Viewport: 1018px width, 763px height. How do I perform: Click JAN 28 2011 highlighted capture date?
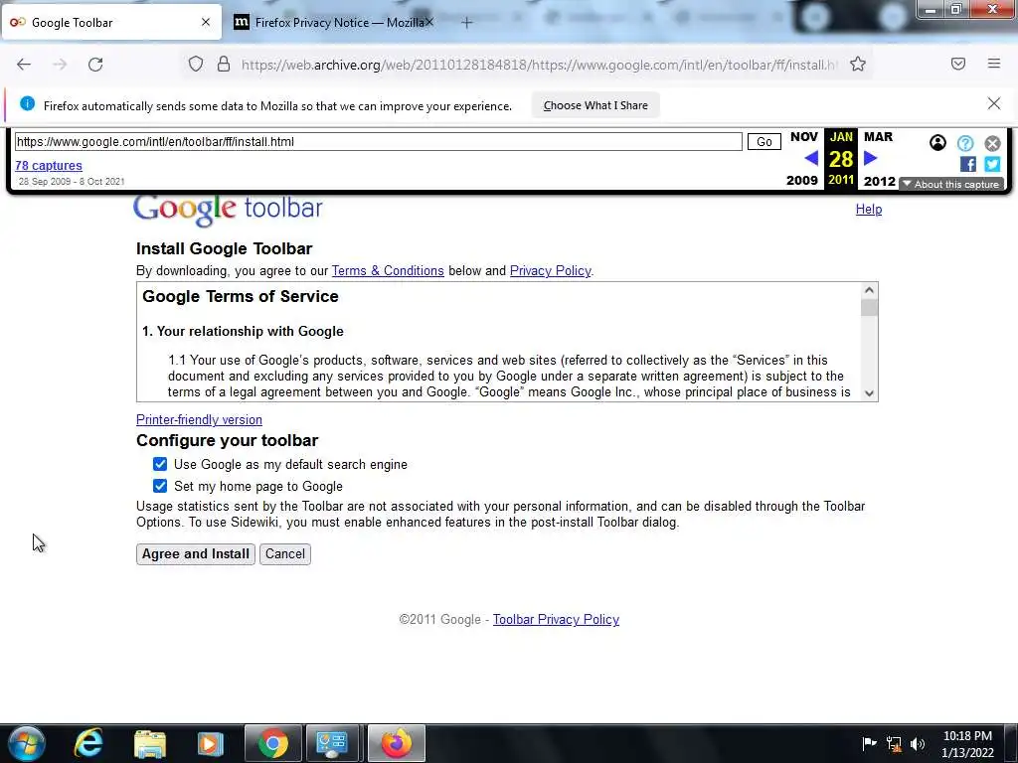pyautogui.click(x=841, y=158)
